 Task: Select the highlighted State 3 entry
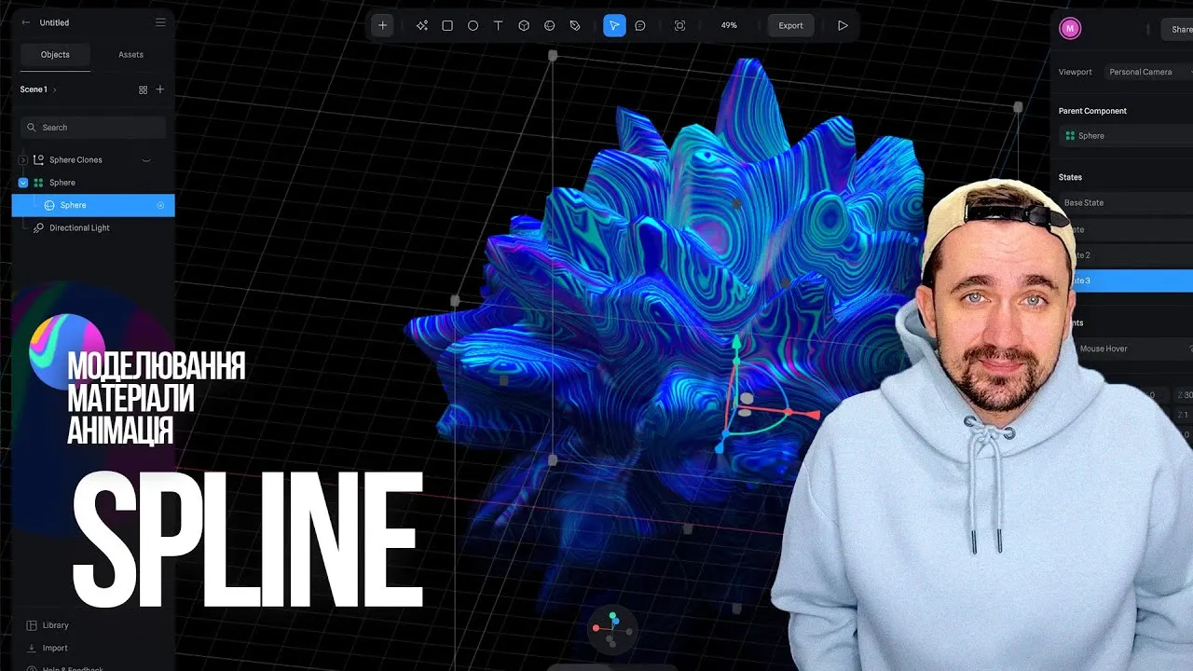[1132, 281]
